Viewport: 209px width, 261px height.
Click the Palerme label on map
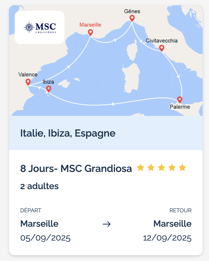(x=180, y=107)
